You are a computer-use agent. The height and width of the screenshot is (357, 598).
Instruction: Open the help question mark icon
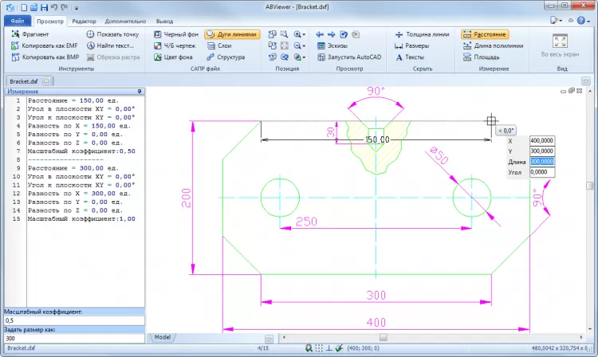(580, 21)
